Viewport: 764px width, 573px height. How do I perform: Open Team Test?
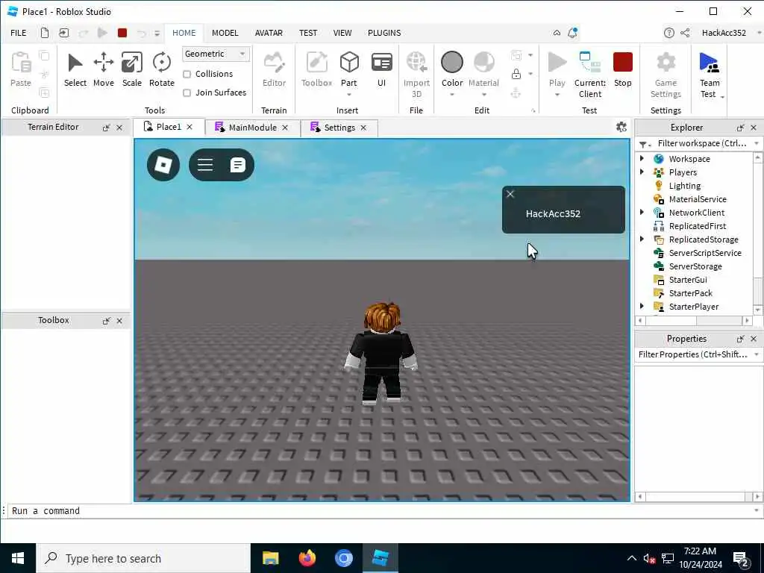(710, 74)
